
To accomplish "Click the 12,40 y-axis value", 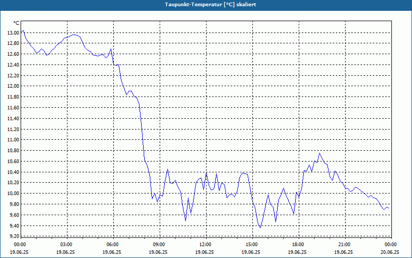I will 13,65.
